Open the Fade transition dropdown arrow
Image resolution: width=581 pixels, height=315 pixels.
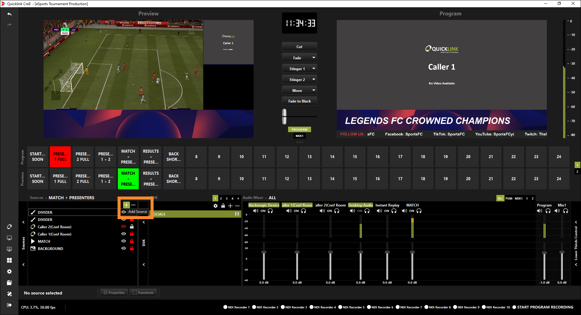pos(313,58)
